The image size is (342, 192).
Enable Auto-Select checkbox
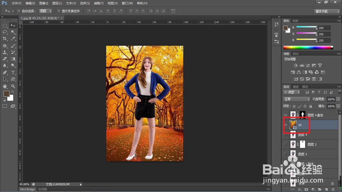click(19, 11)
